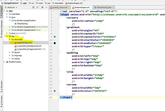The image size is (165, 111).
Task: Select the values folder
Action: point(16,59)
